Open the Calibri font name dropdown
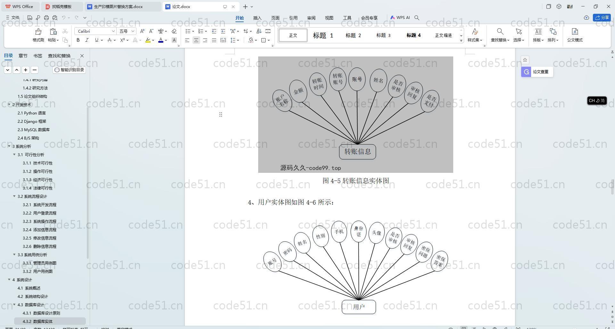615x329 pixels. click(x=113, y=31)
